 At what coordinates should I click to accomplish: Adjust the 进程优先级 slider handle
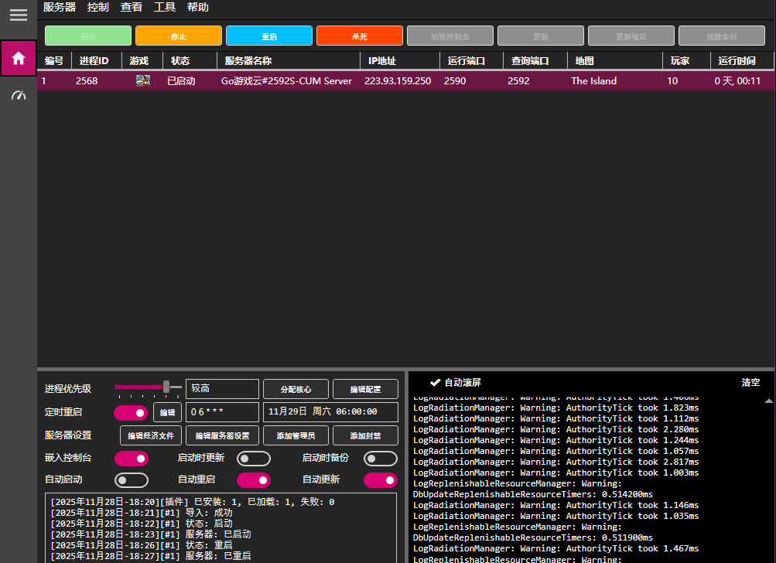(167, 387)
